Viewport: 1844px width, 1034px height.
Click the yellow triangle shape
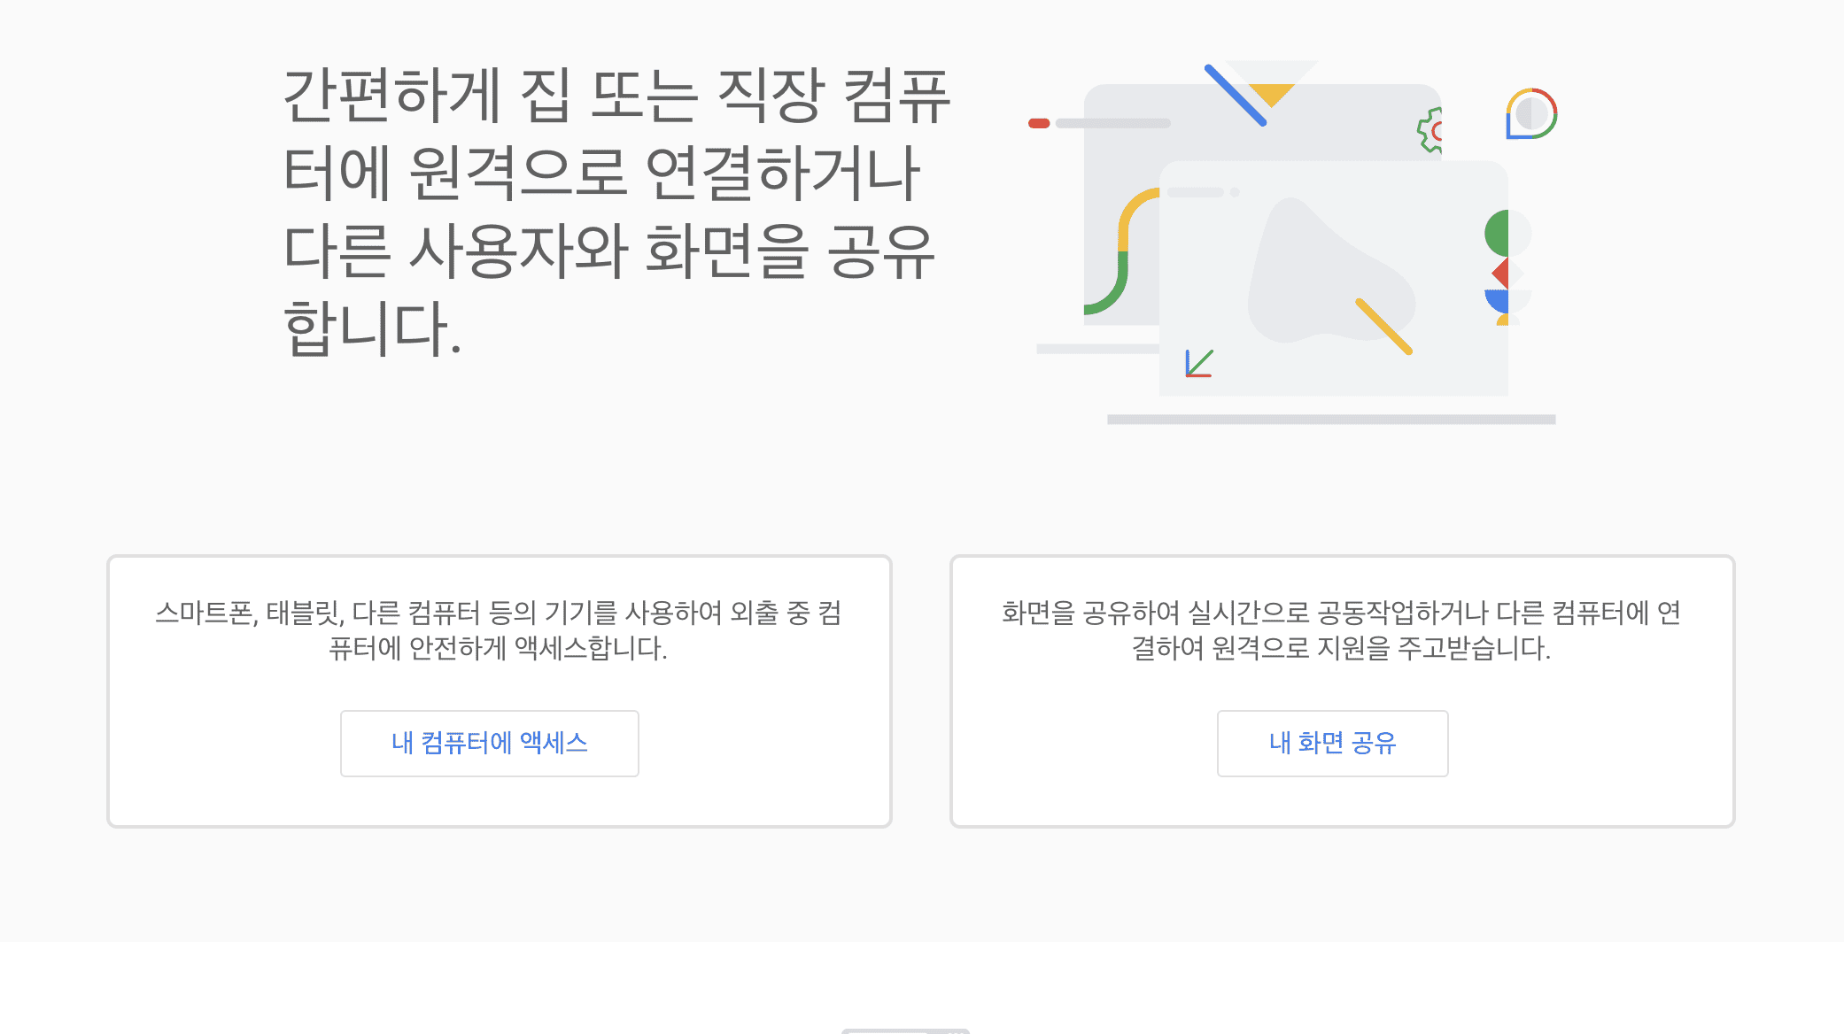pyautogui.click(x=1272, y=92)
